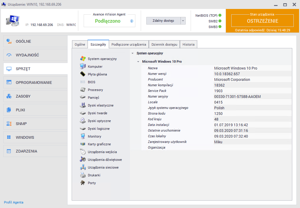Go to the OPROGRAMOWANIE sidebar section

coord(34,83)
